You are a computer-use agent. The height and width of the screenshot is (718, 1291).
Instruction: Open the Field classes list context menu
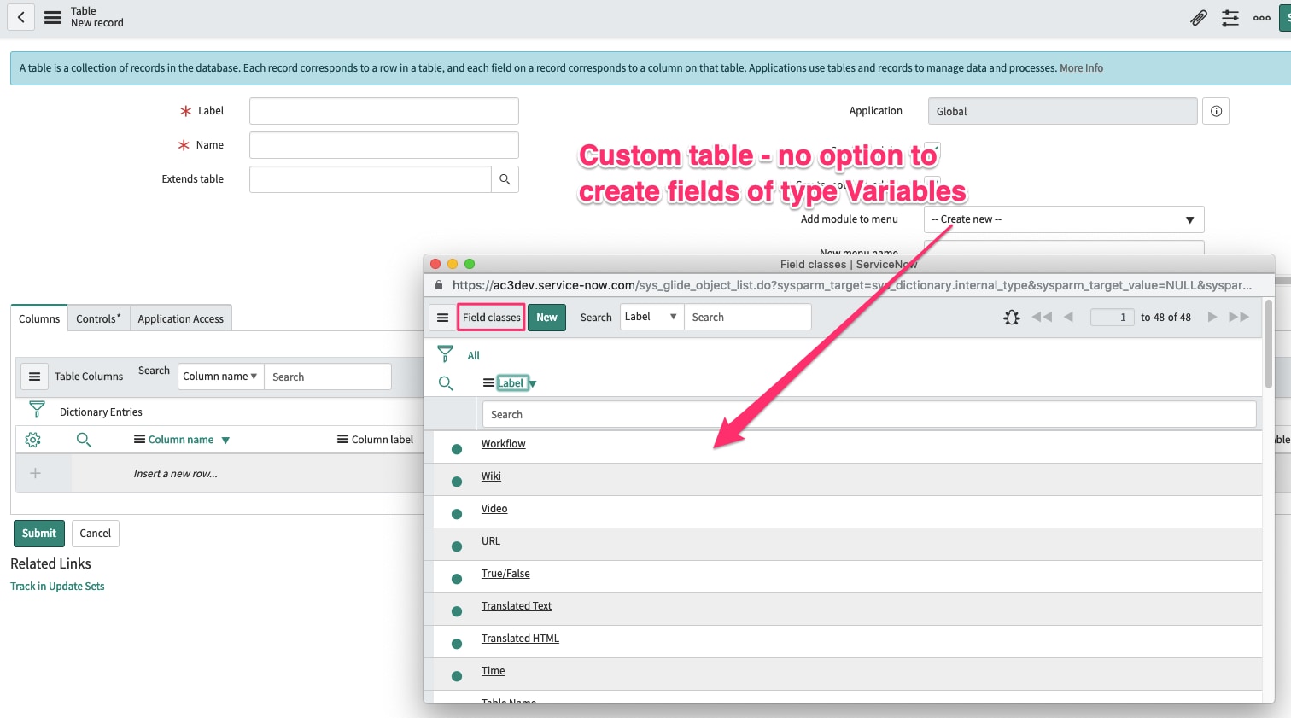pos(442,317)
